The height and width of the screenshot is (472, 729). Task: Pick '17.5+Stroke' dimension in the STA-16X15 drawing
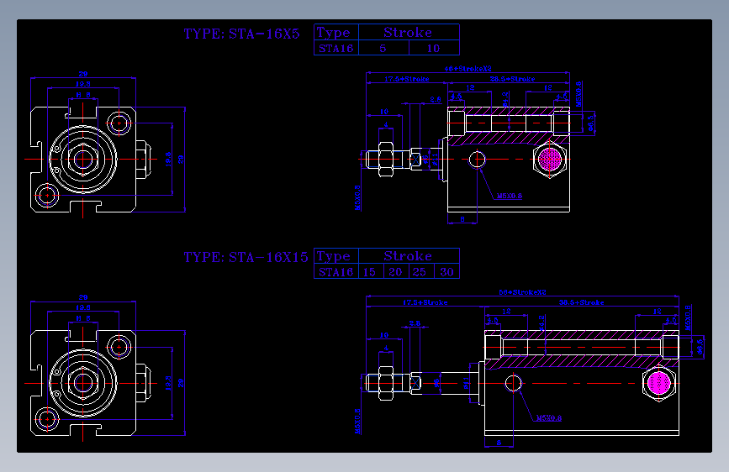tap(425, 302)
